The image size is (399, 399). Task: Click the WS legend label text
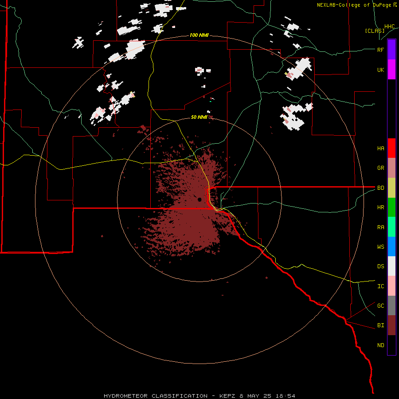[x=380, y=246]
